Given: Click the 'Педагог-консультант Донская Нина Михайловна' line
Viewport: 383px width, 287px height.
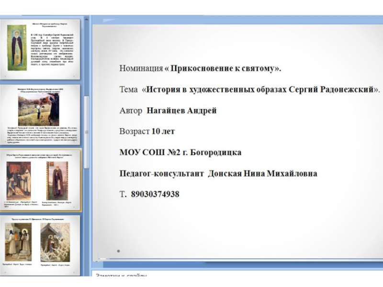Looking at the screenshot, I should coord(218,173).
